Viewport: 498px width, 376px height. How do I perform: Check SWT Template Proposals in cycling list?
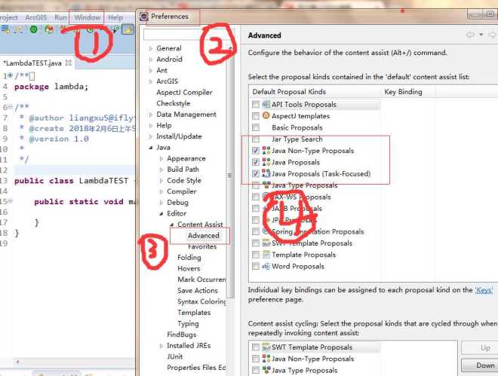(x=256, y=347)
